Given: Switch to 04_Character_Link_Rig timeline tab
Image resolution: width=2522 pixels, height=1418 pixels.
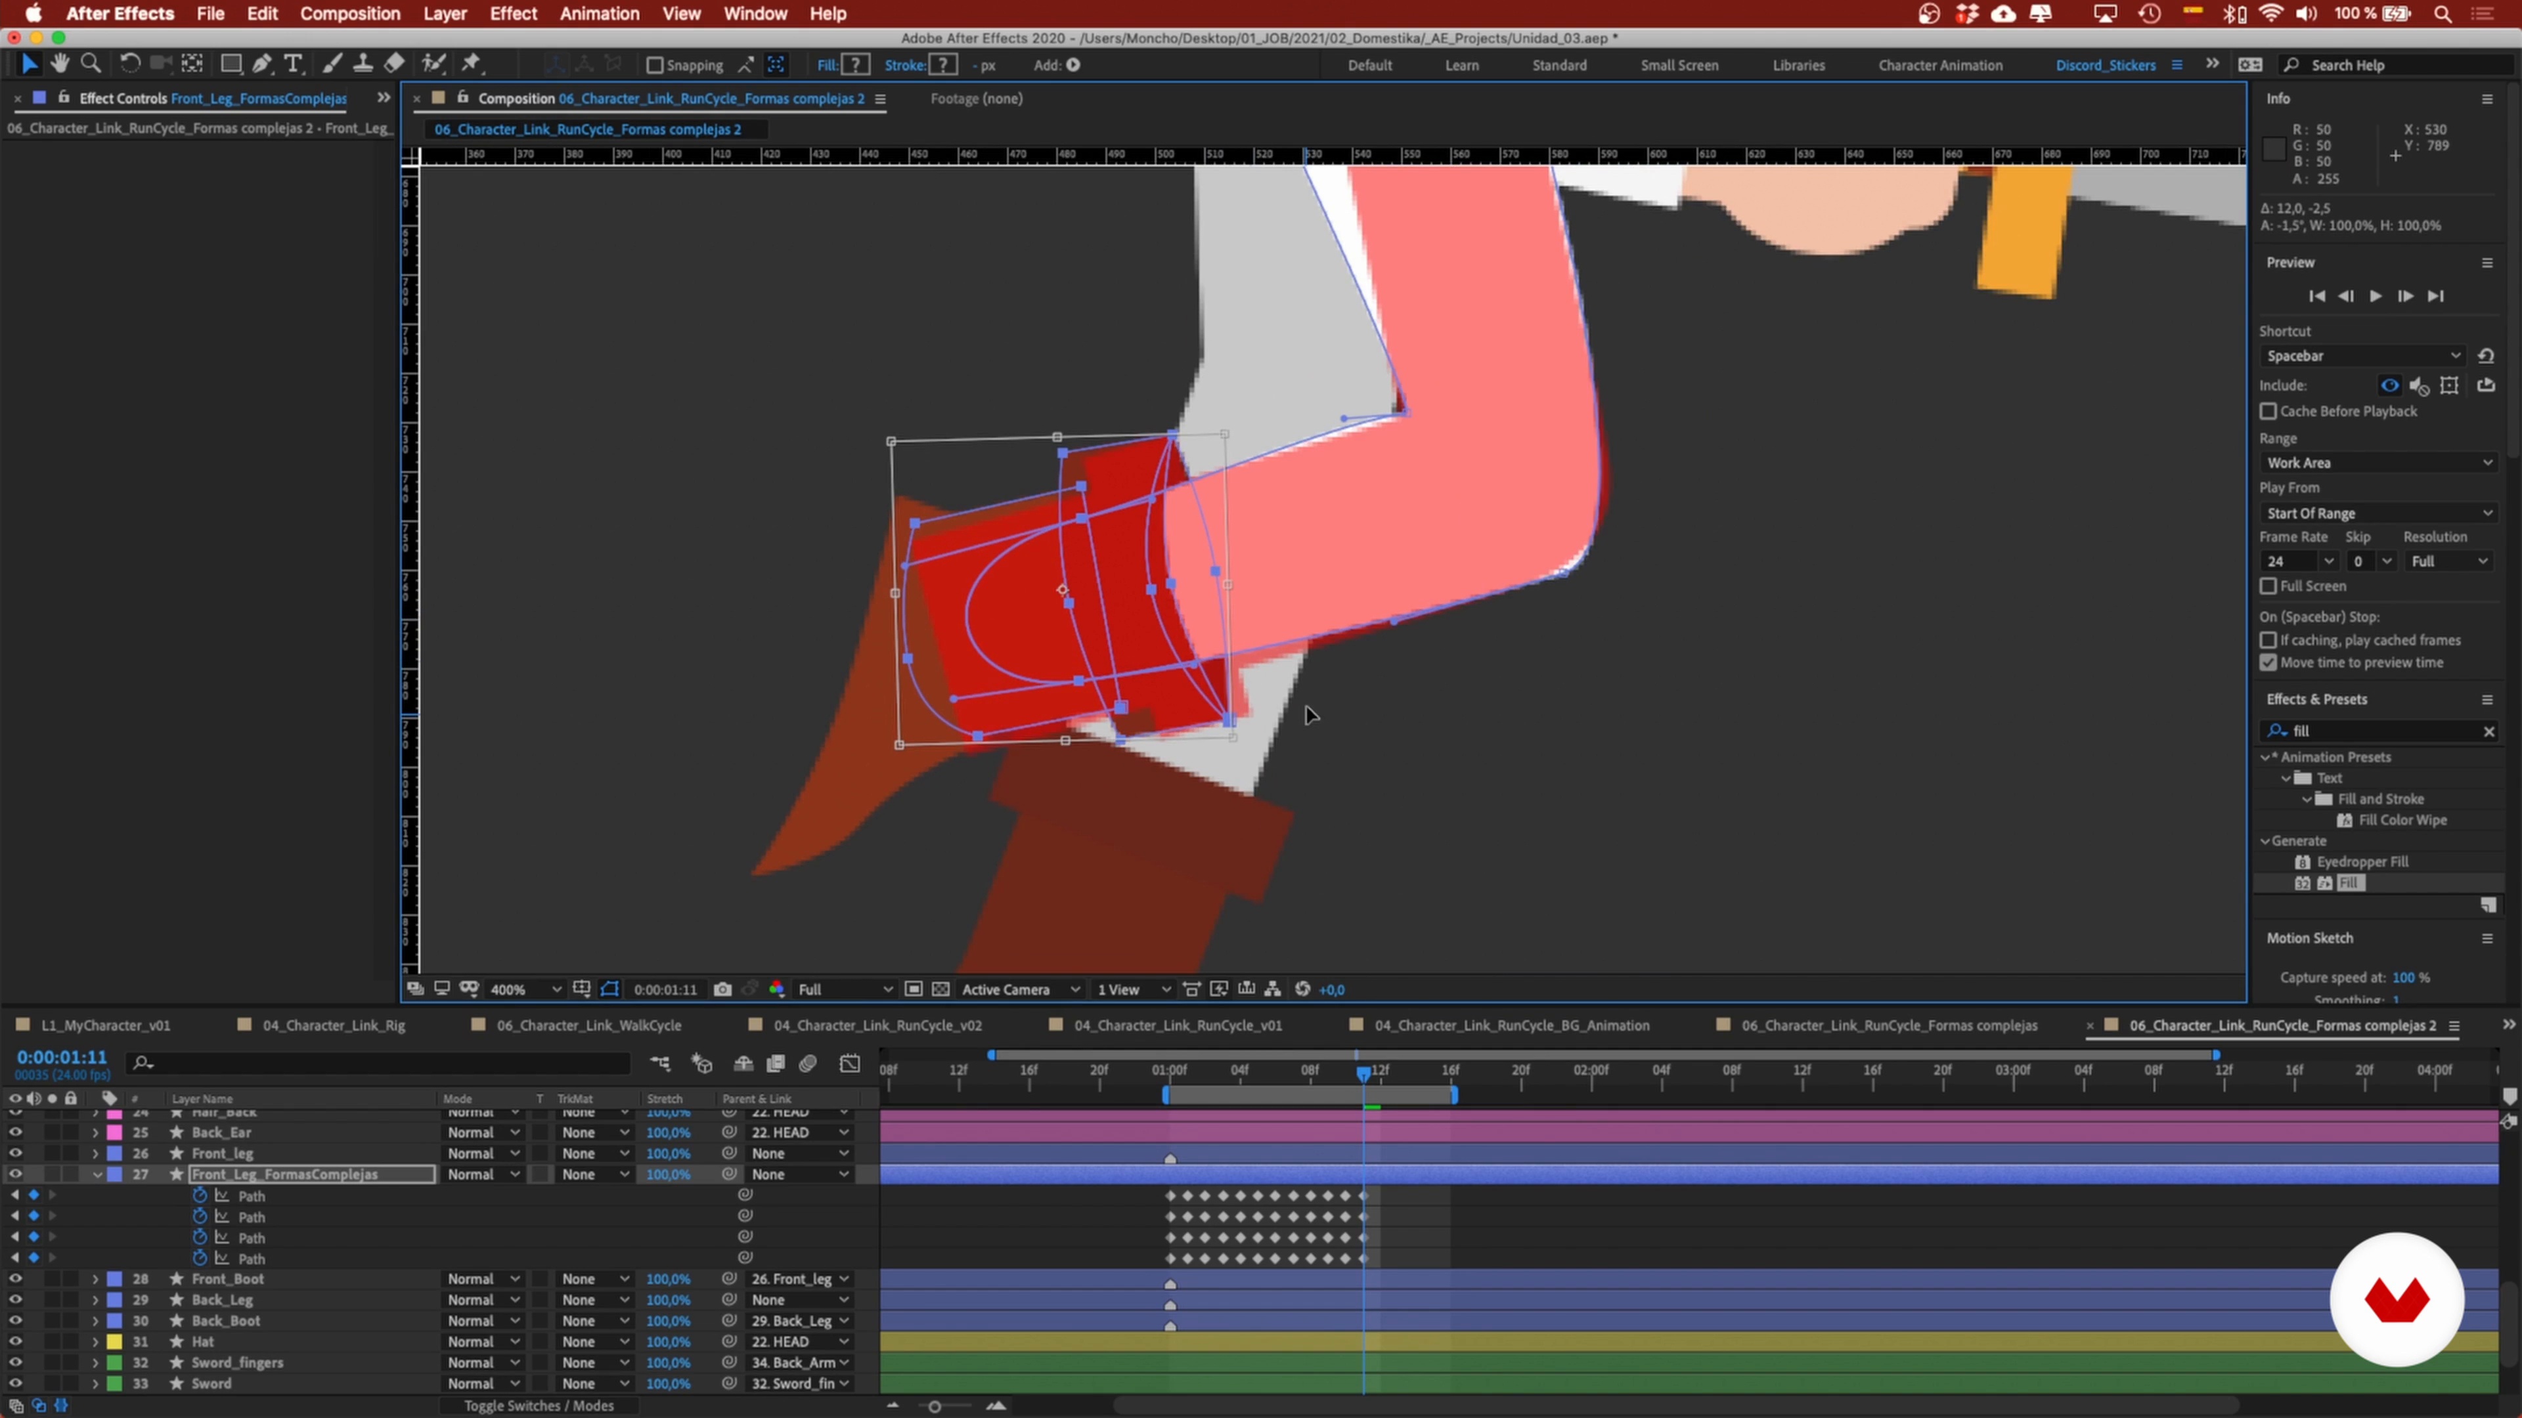Looking at the screenshot, I should pos(333,1025).
